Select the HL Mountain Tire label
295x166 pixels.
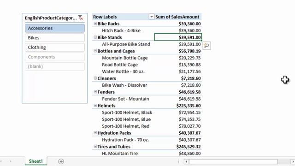tap(120, 154)
